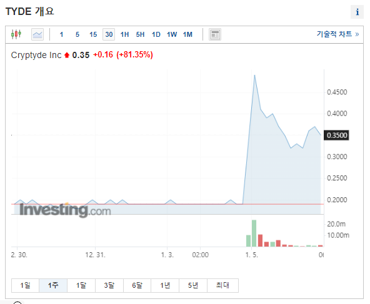
Task: Select the 30 minute interval
Action: pyautogui.click(x=109, y=34)
